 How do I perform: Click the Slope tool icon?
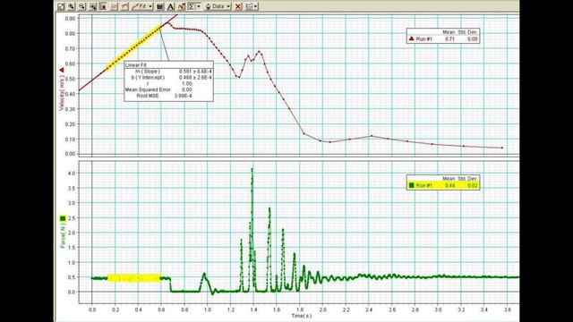click(124, 6)
